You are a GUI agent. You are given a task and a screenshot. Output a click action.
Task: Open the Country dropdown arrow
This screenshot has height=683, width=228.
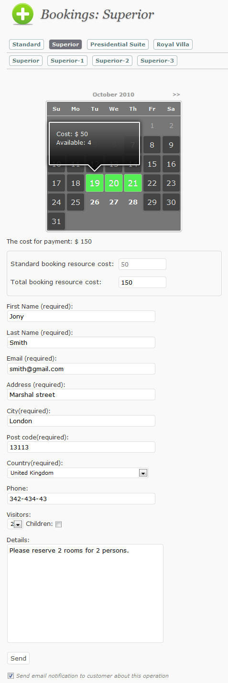[x=142, y=473]
